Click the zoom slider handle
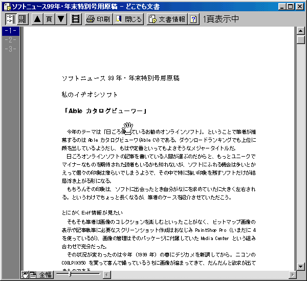This screenshot has height=281, width=307. pyautogui.click(x=70, y=274)
